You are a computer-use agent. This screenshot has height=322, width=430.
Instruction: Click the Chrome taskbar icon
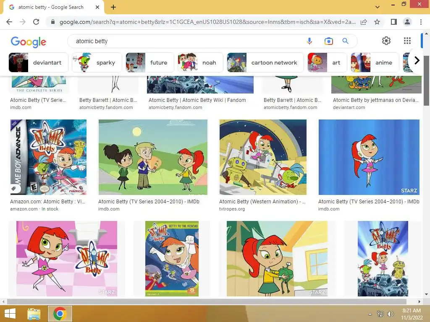click(60, 314)
